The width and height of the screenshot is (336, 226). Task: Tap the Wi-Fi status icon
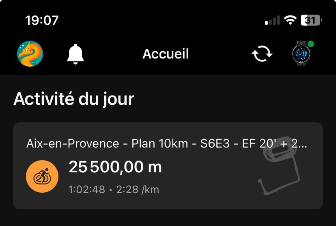(x=291, y=20)
